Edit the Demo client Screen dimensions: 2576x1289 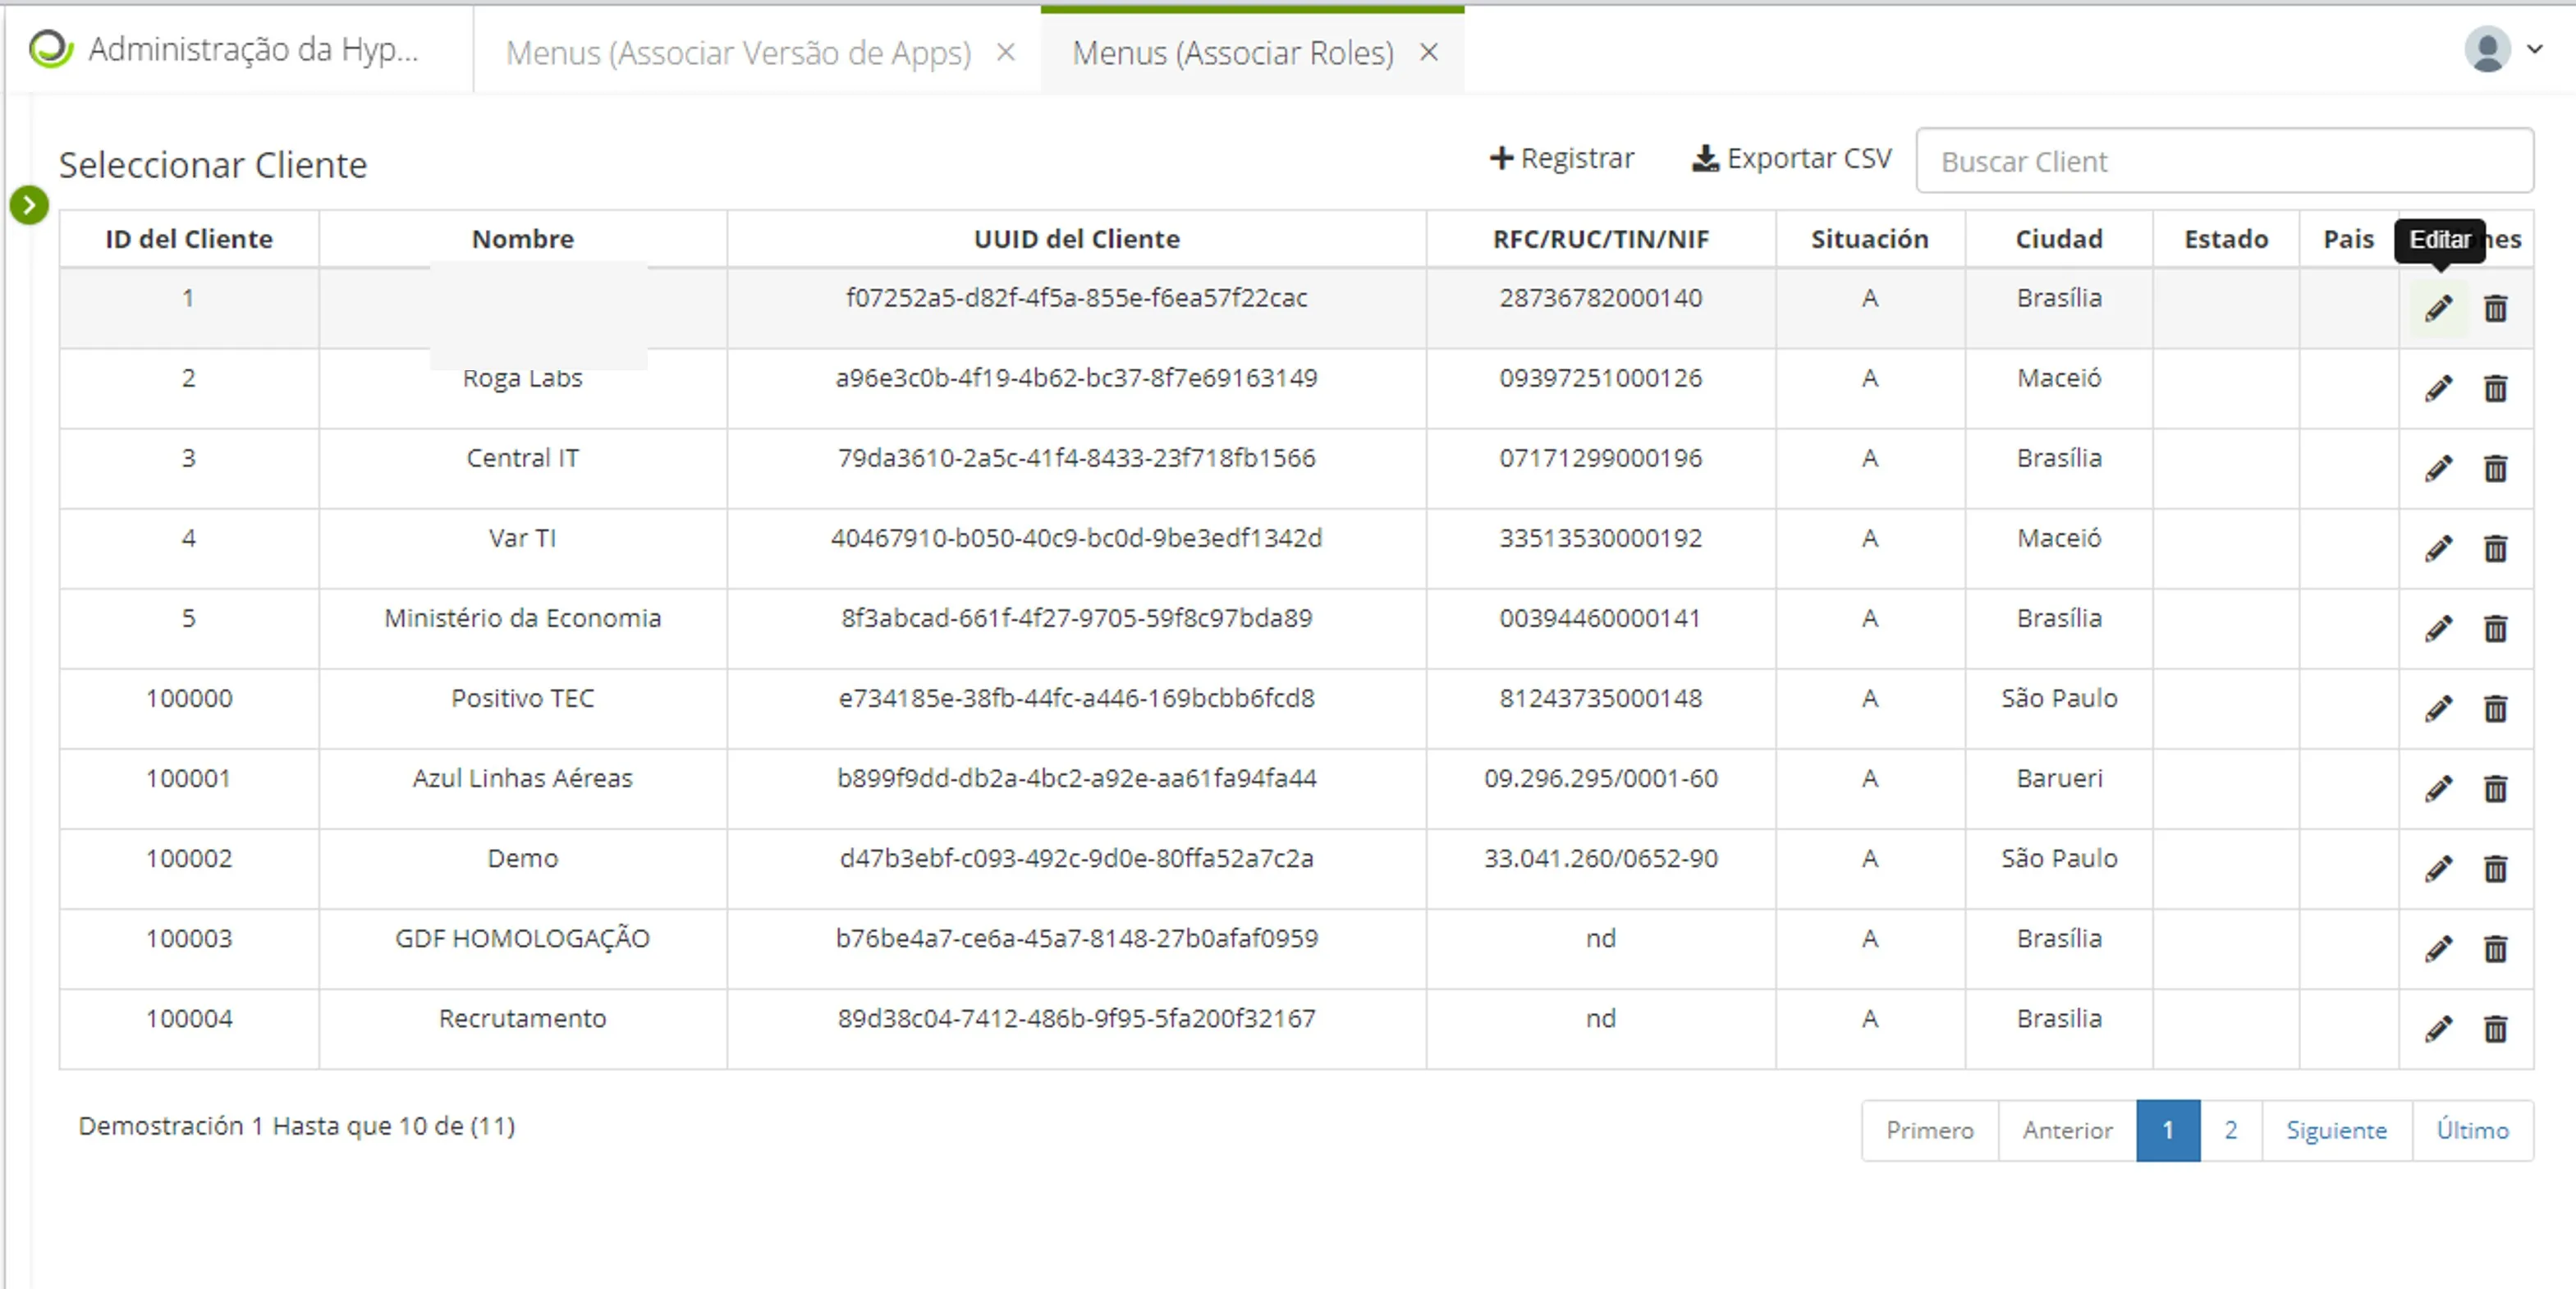2438,868
